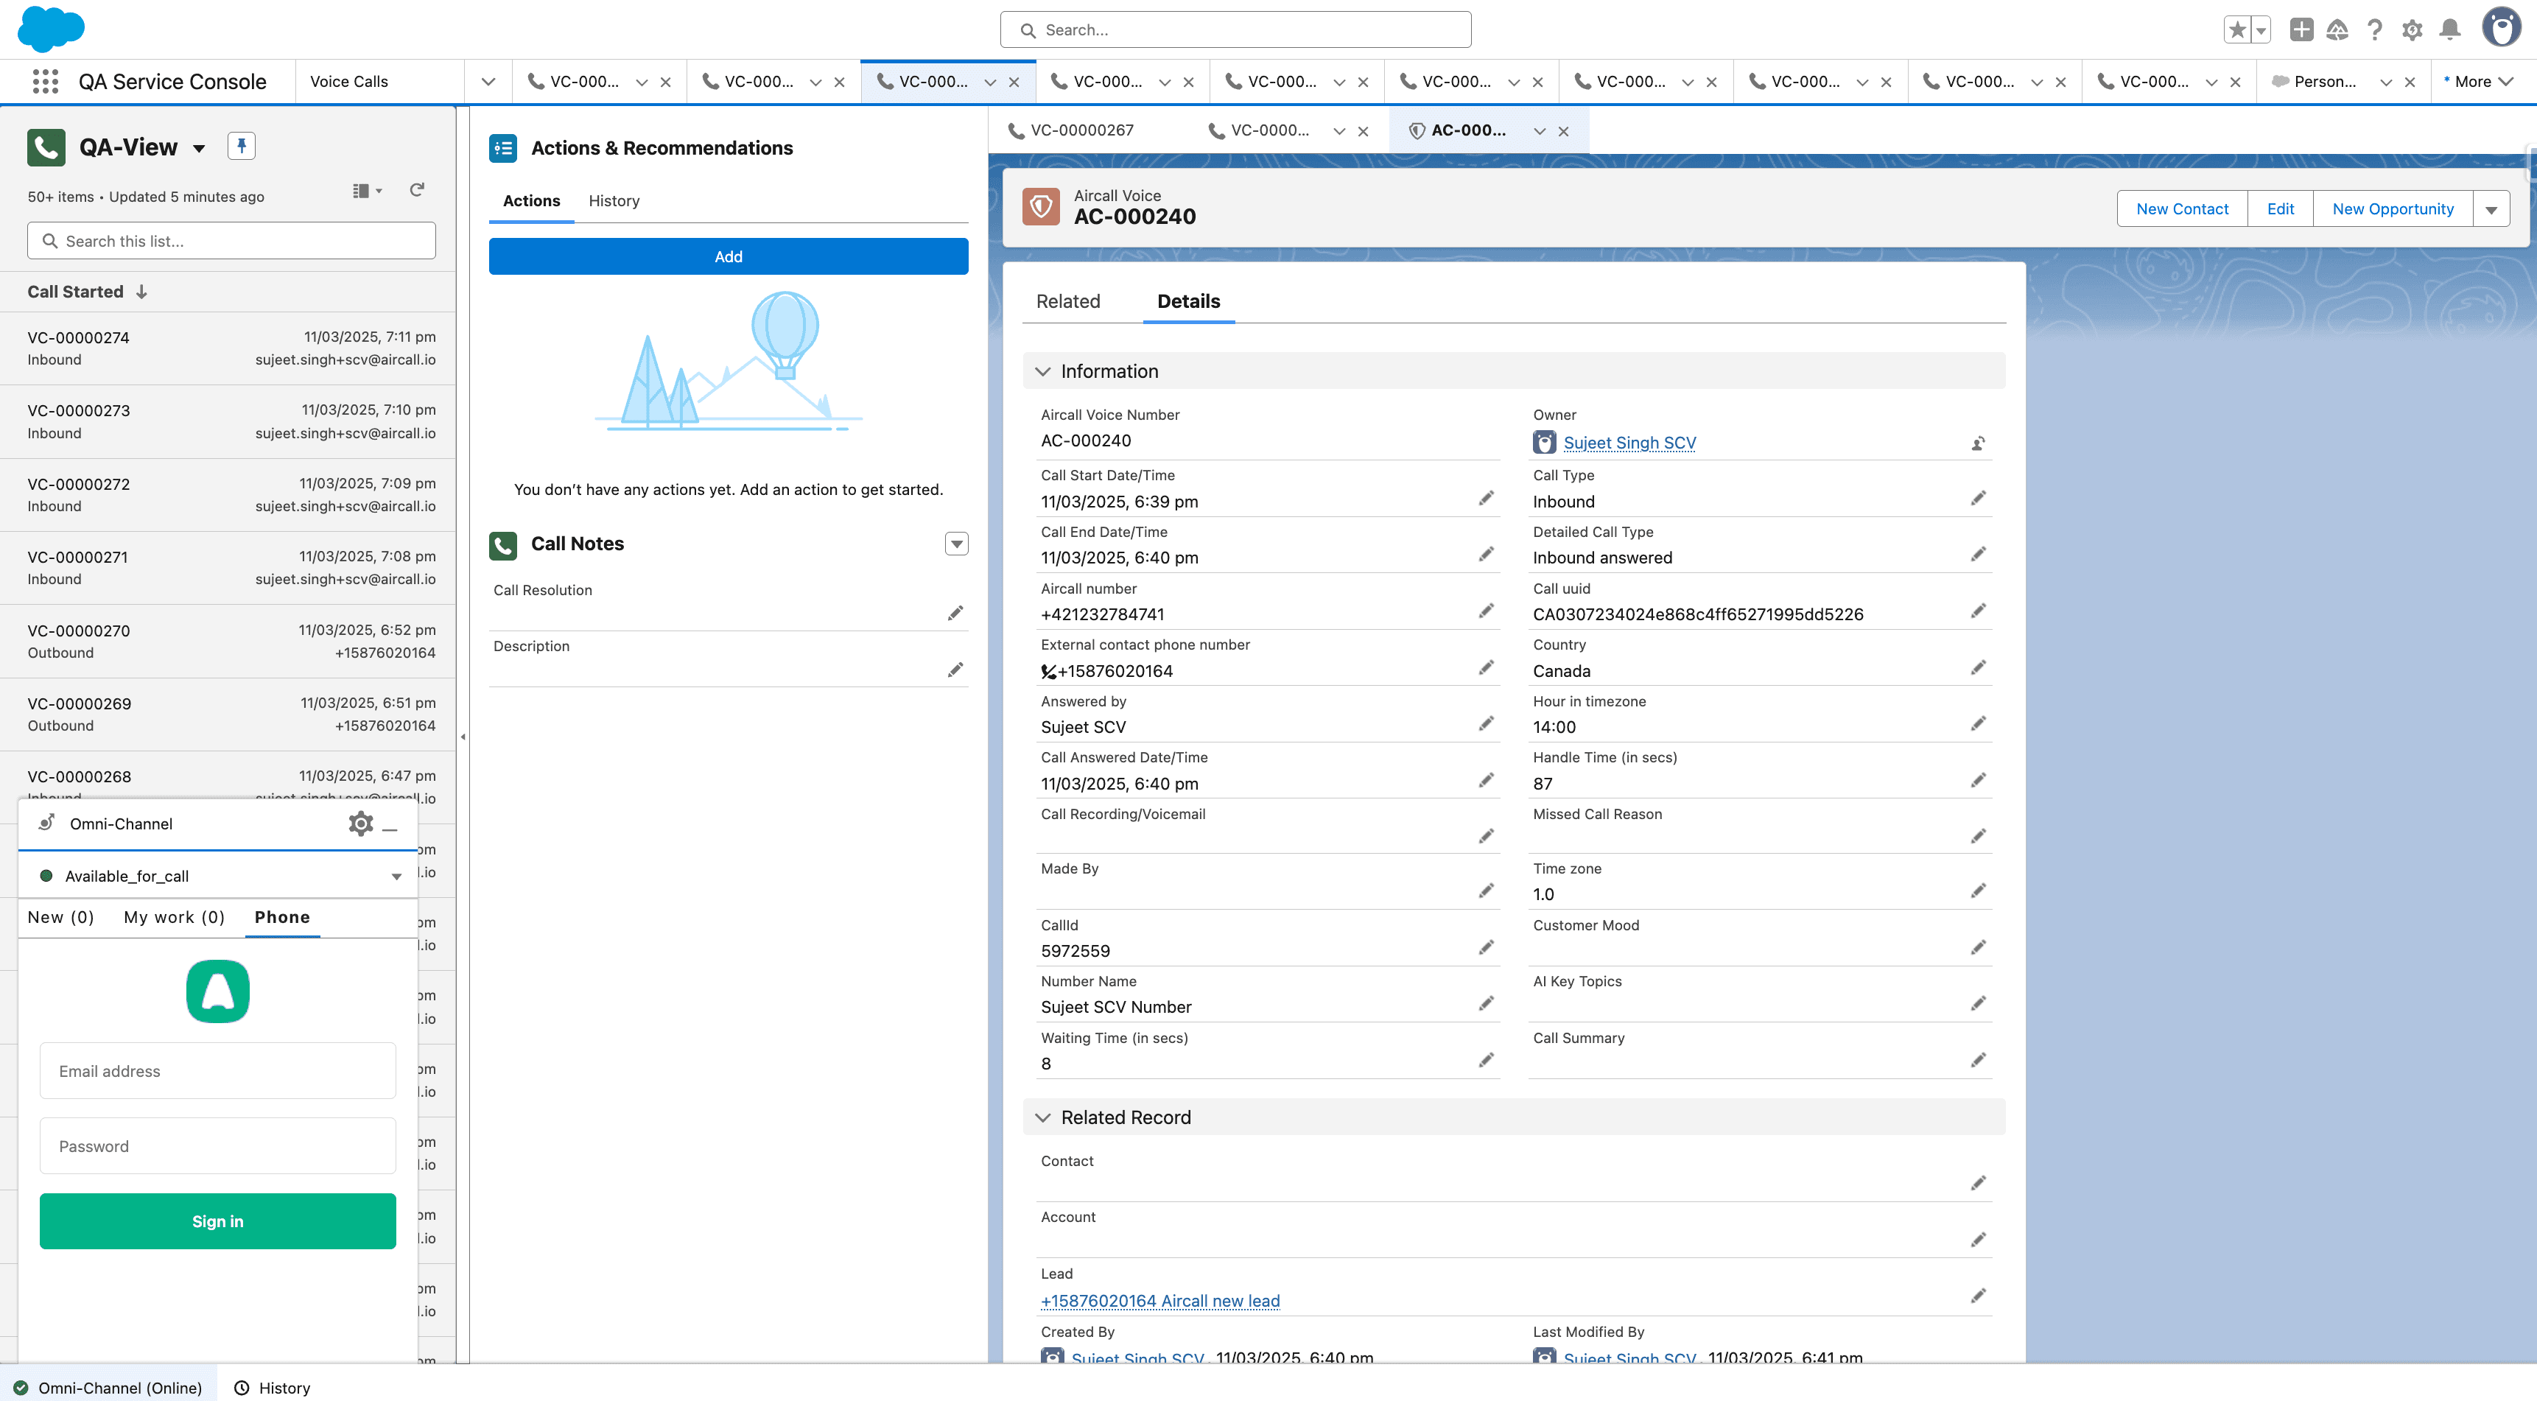Open the Aircall new lead link
The height and width of the screenshot is (1401, 2537).
1160,1301
